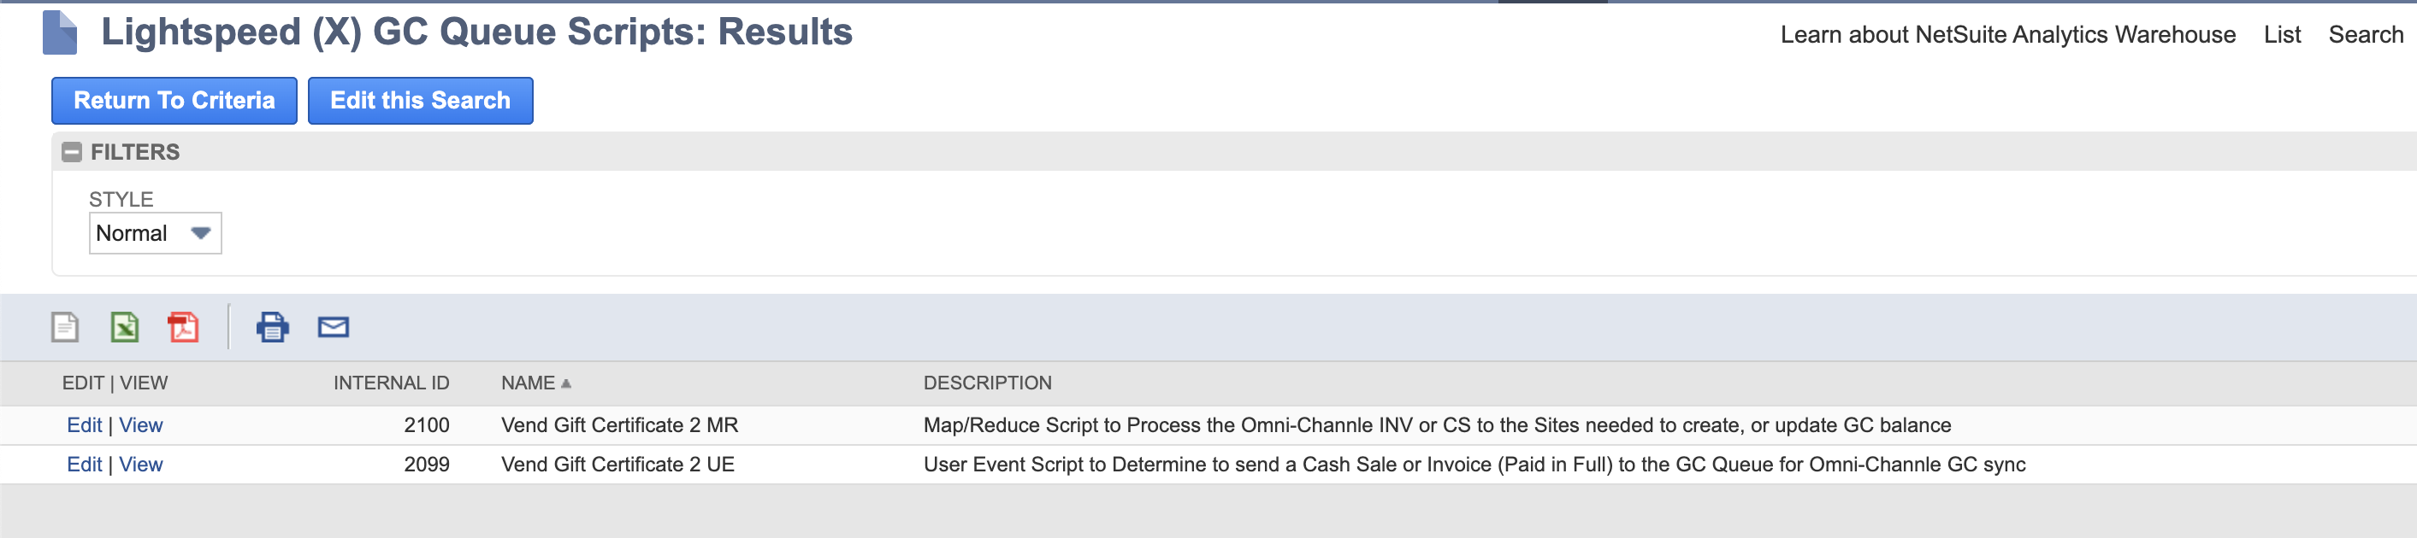The width and height of the screenshot is (2417, 538).
Task: Export results as PDF icon
Action: click(x=183, y=327)
